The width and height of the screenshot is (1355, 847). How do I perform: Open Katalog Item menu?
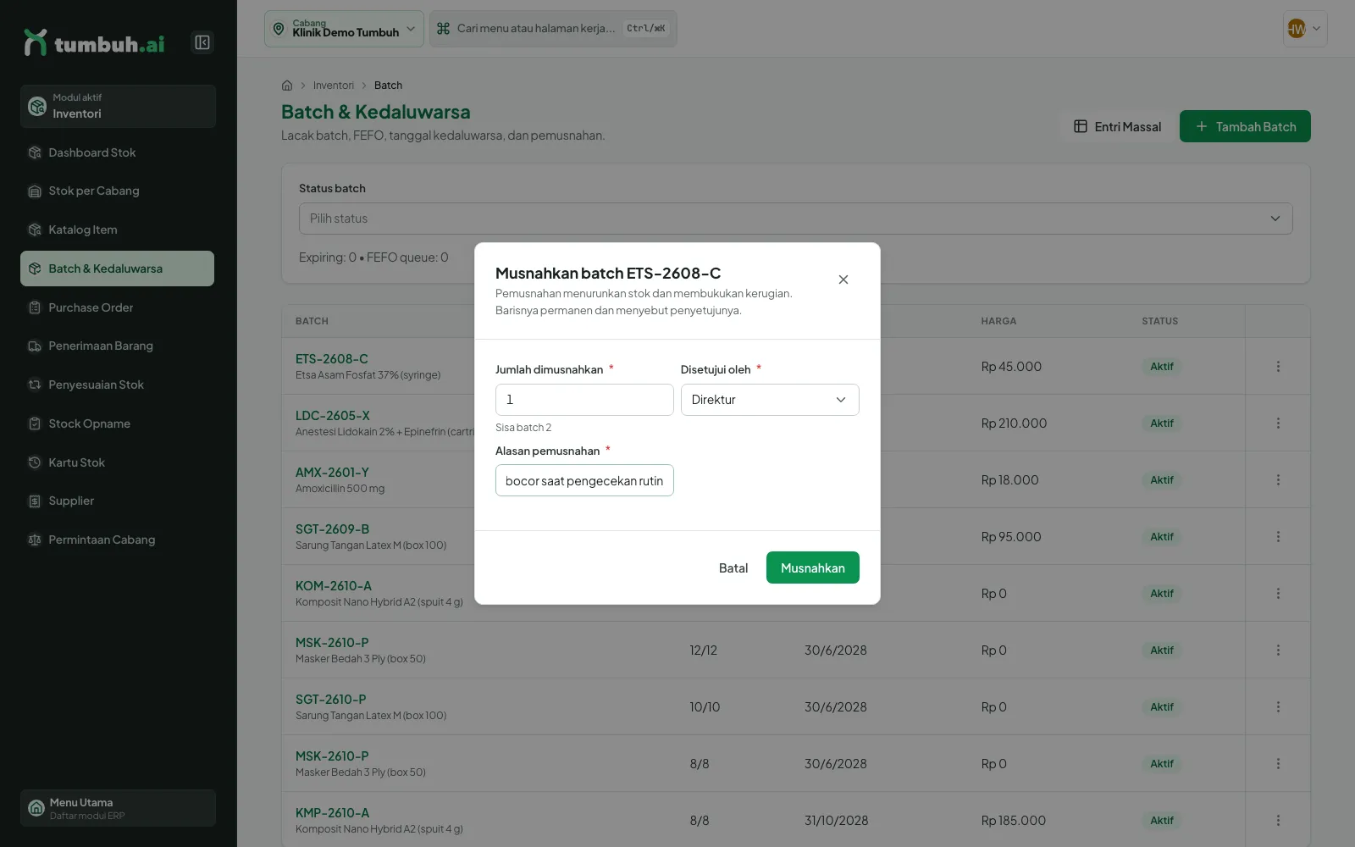[x=117, y=230]
